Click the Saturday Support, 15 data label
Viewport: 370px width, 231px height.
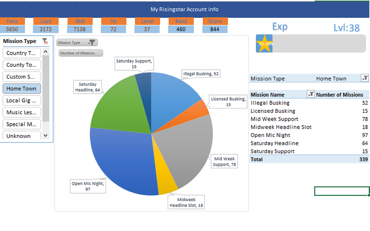(134, 64)
